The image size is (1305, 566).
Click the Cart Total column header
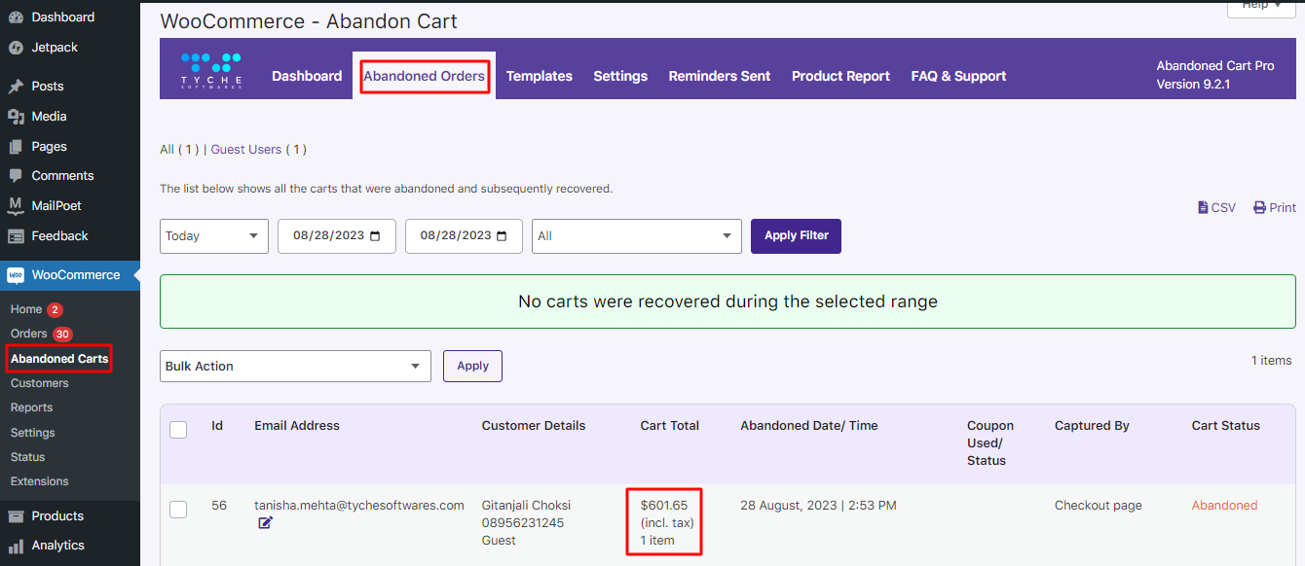click(670, 426)
